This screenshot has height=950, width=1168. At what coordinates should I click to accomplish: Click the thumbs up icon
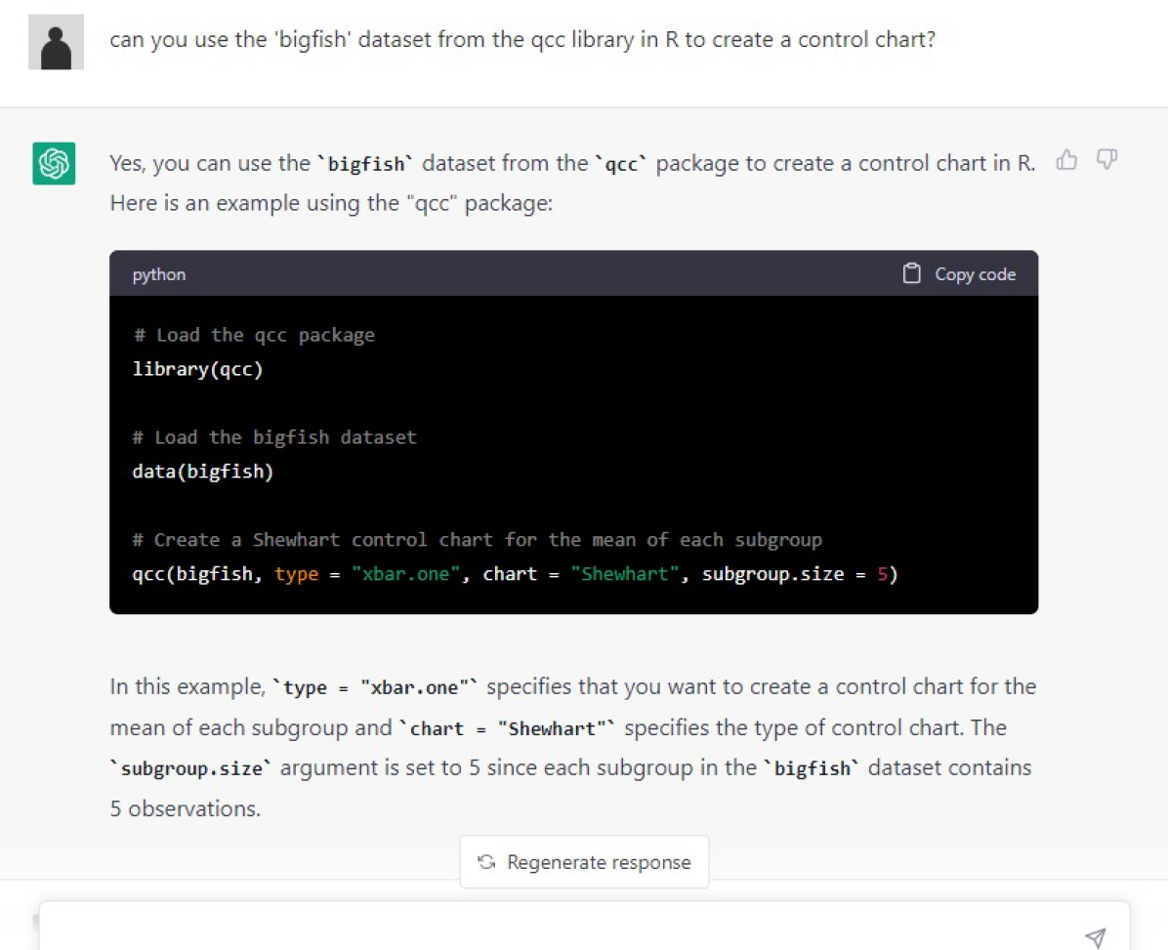[1067, 159]
